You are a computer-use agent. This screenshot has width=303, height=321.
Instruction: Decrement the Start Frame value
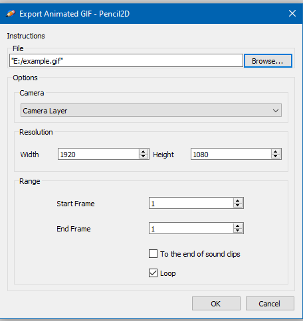(x=238, y=206)
